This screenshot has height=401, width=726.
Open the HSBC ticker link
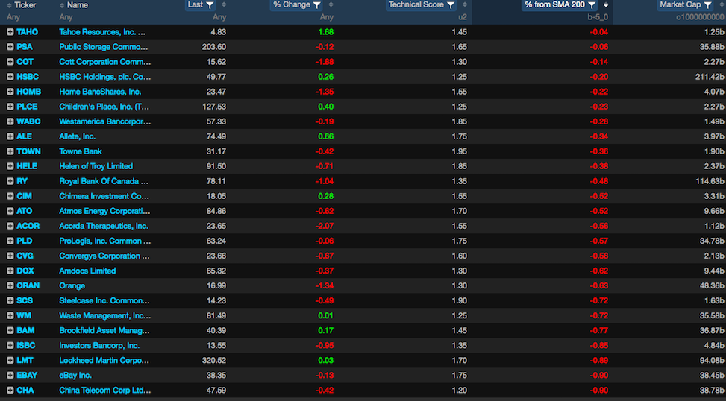pos(28,77)
